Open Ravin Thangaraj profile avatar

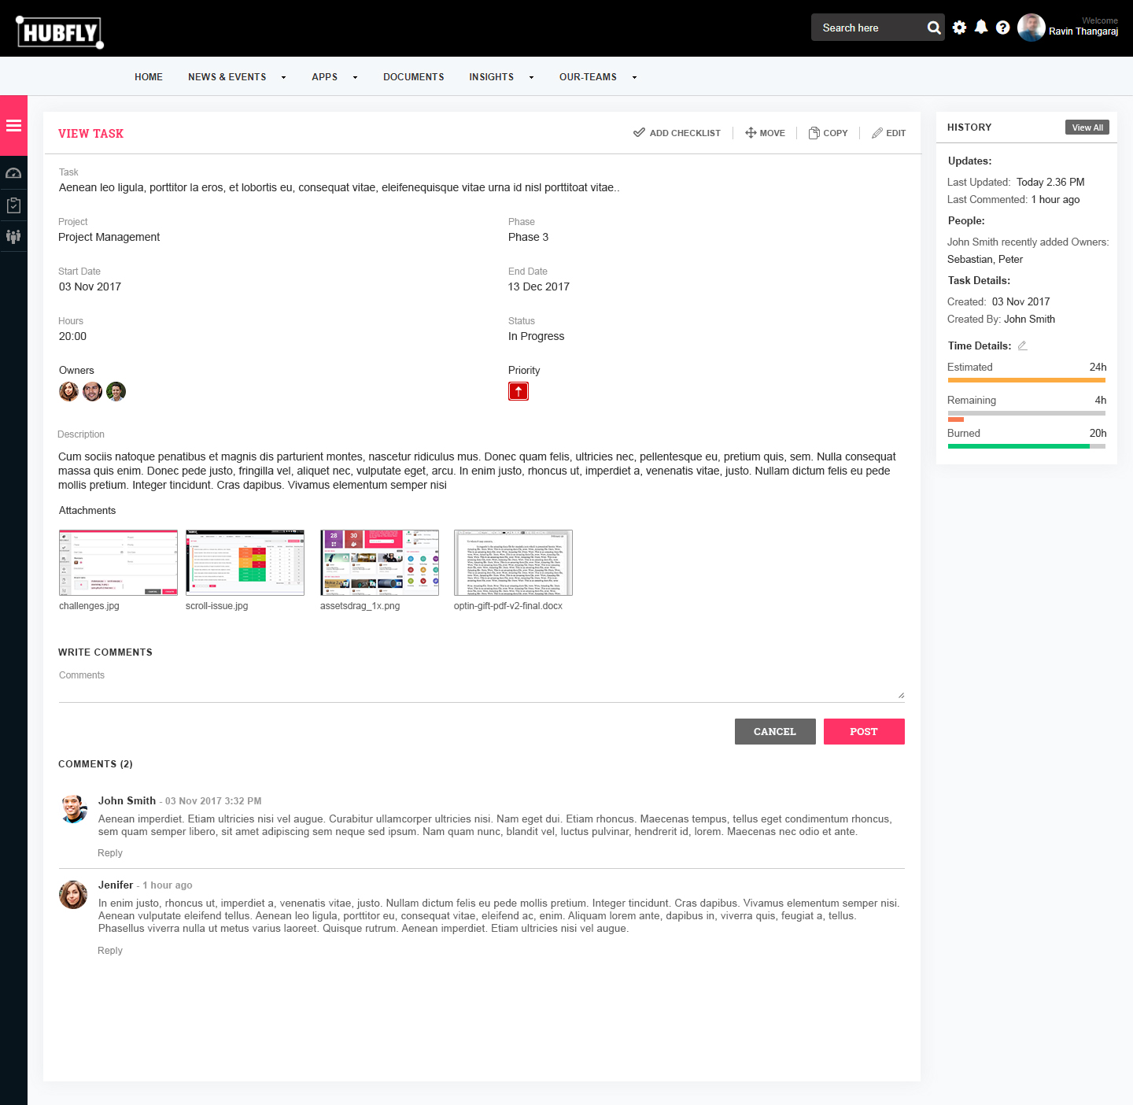tap(1031, 28)
